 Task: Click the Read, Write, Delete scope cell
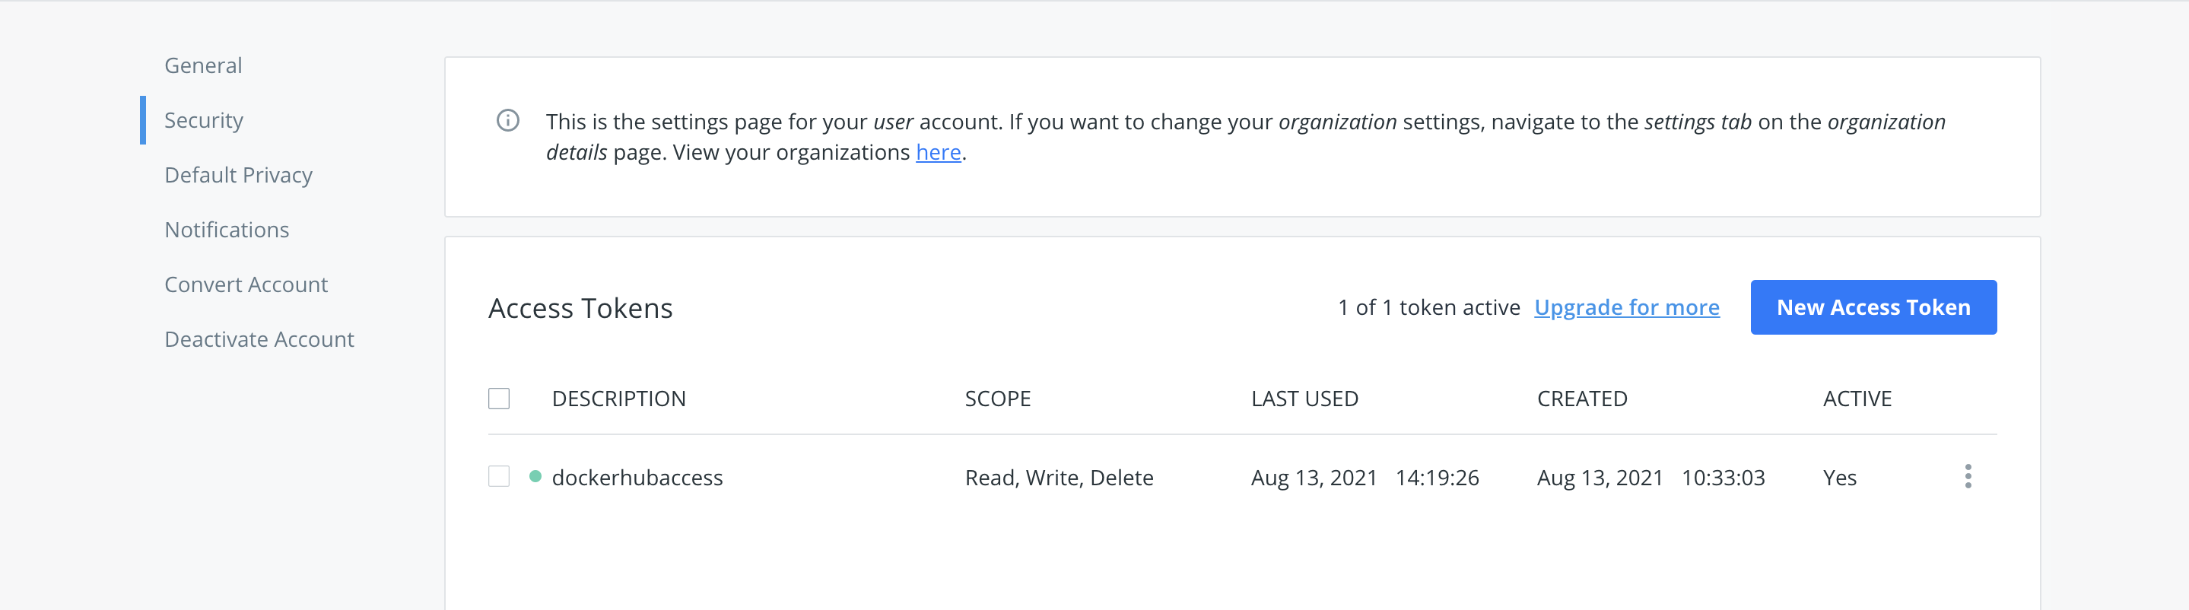pos(1059,478)
